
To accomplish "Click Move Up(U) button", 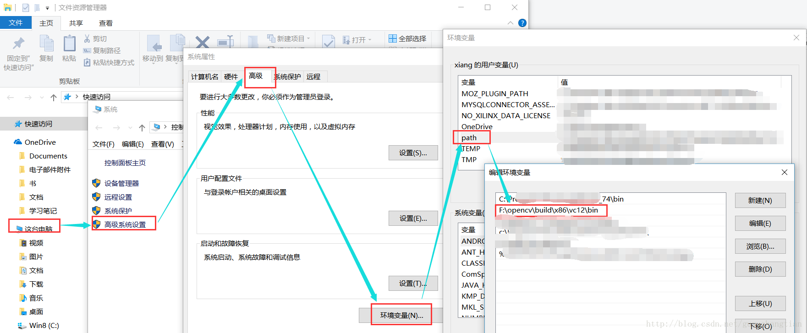I will click(x=760, y=304).
